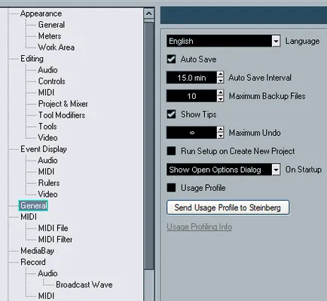
Task: Click the 15.0 min Auto Save Interval field
Action: coord(191,78)
